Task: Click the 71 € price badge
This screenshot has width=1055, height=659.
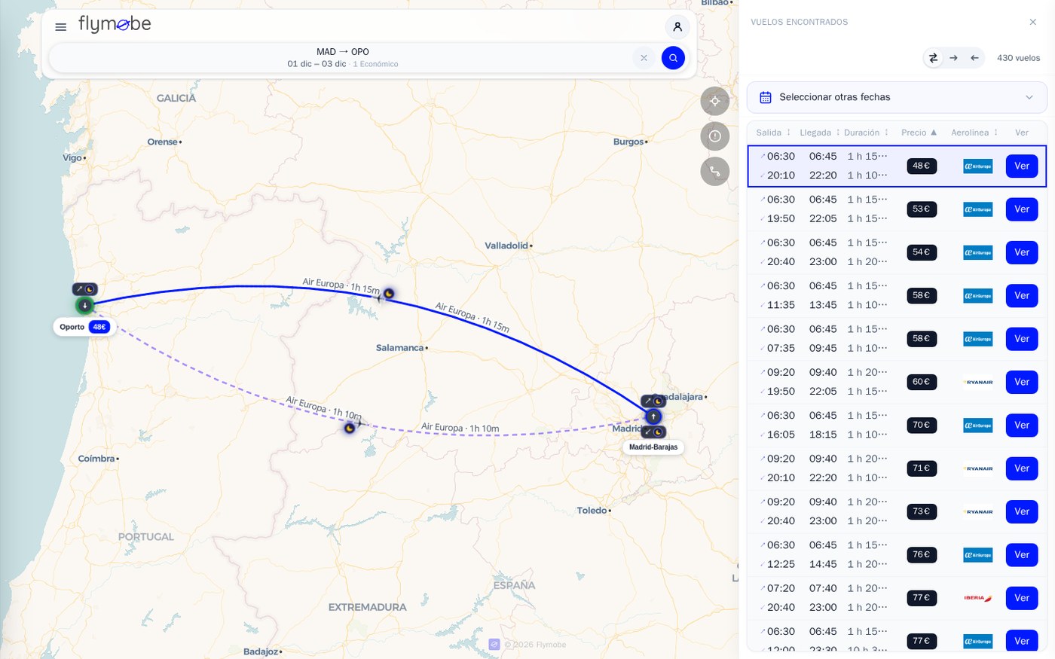Action: 922,468
